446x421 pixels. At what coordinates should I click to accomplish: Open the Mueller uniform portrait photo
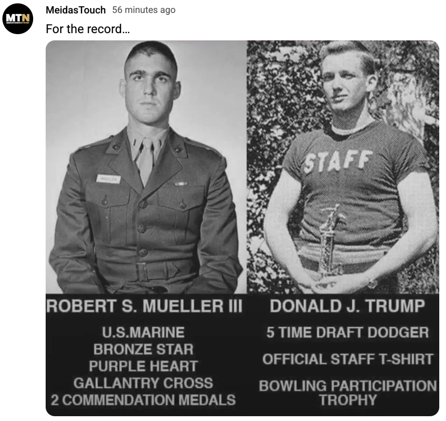pos(146,167)
